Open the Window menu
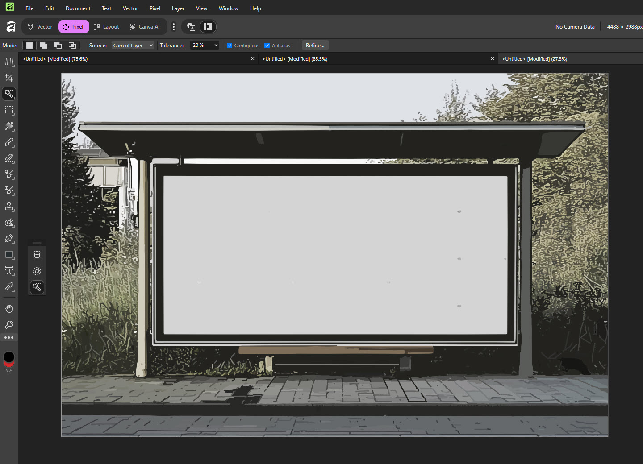This screenshot has height=464, width=643. coord(229,8)
